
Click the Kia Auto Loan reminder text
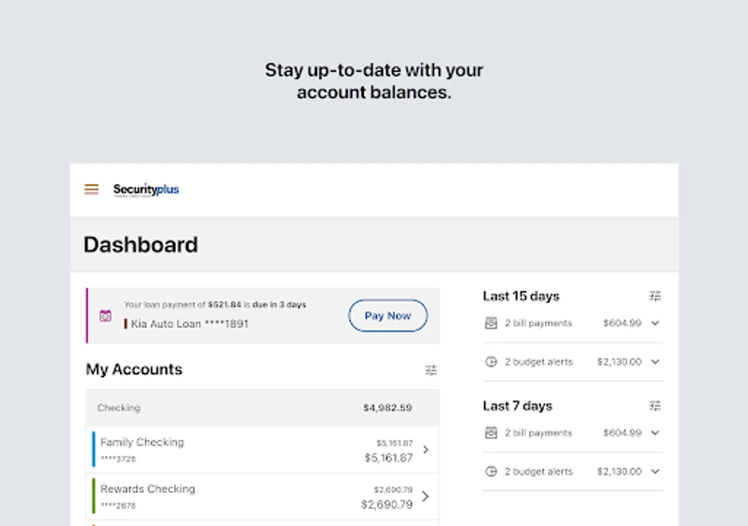[x=189, y=324]
